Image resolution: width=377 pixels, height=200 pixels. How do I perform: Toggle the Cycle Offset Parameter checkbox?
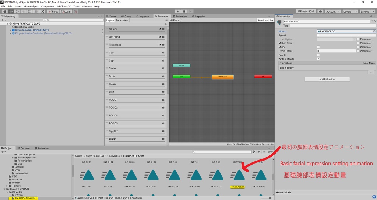[358, 51]
